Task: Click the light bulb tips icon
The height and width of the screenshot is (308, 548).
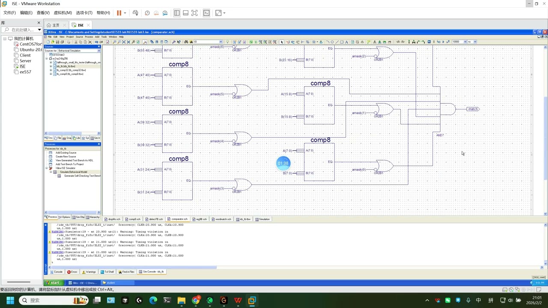Action: [x=228, y=42]
